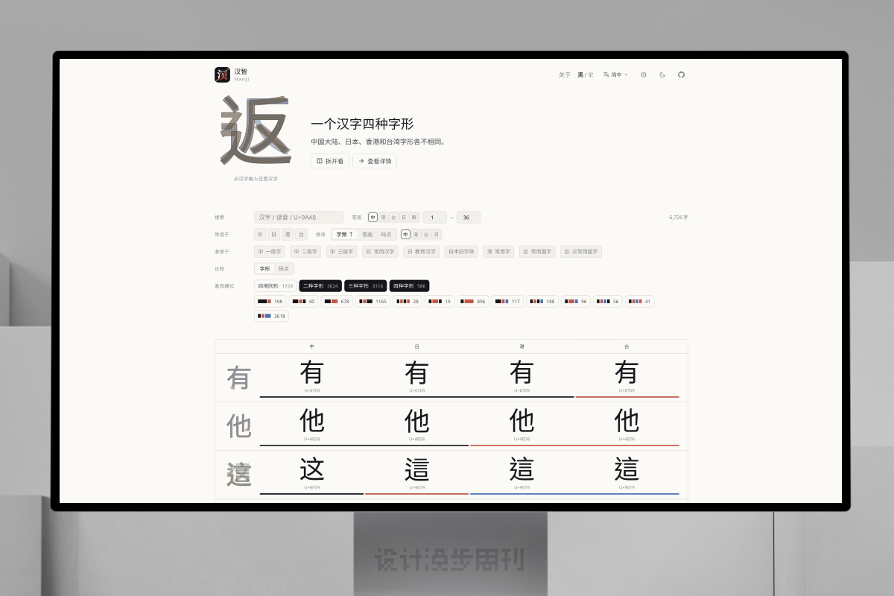Expand the 简中 language dropdown
Image resolution: width=894 pixels, height=596 pixels.
pos(616,74)
